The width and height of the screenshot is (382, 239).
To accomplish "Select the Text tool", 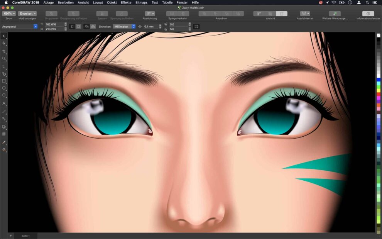I will click(3, 103).
